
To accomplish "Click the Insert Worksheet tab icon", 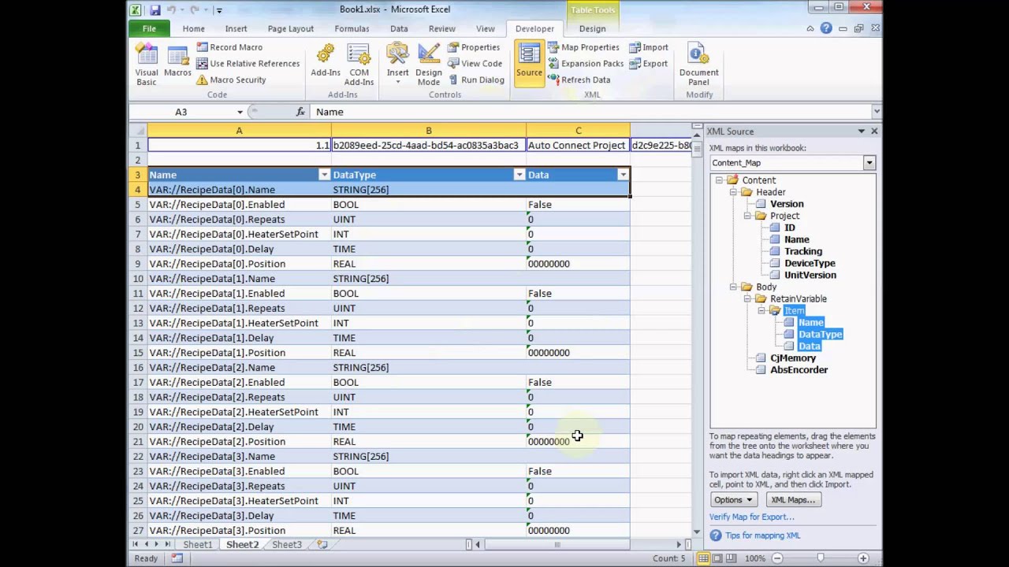I will pos(322,545).
